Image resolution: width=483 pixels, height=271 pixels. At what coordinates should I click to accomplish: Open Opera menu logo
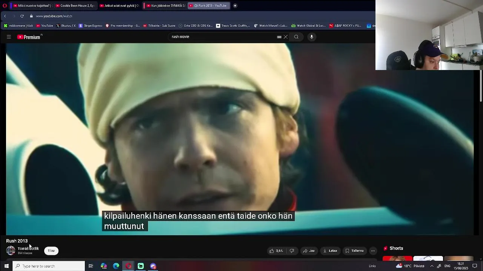(x=5, y=6)
